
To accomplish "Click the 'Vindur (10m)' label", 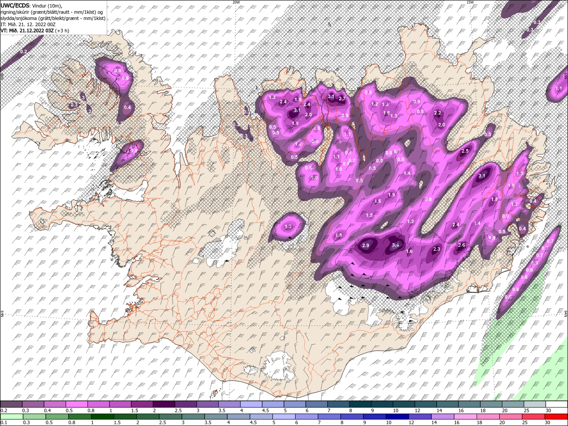I will pos(47,5).
